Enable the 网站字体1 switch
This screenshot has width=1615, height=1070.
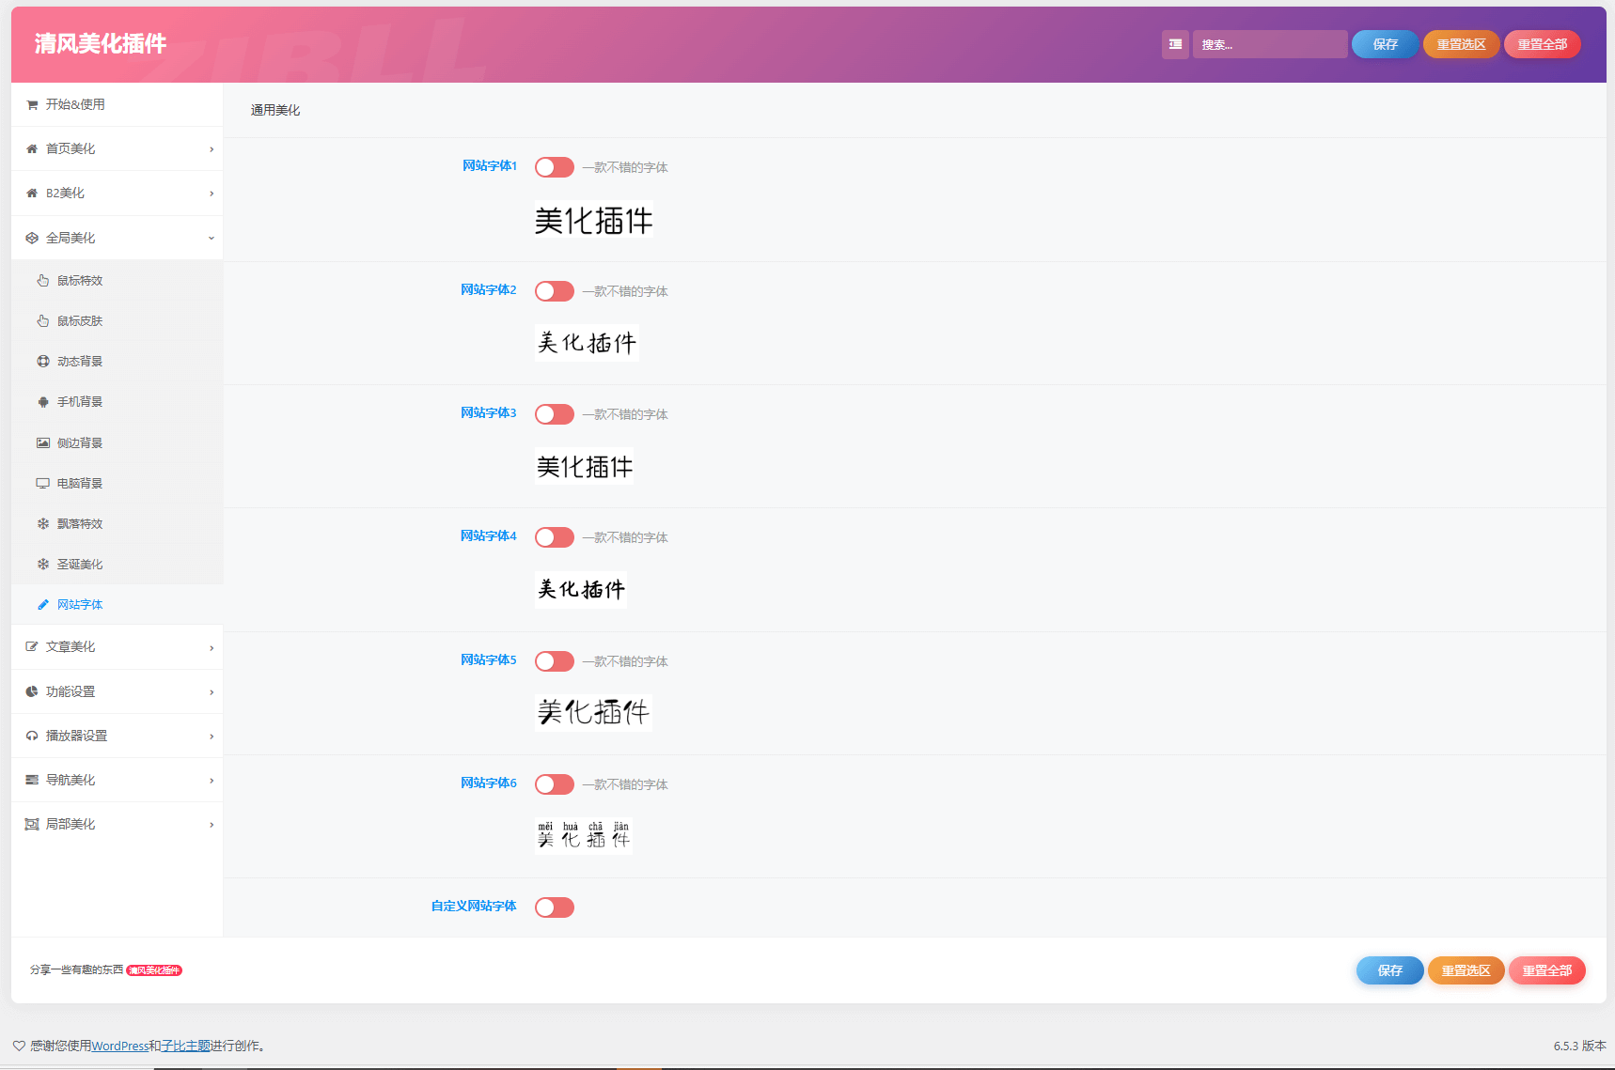click(555, 167)
